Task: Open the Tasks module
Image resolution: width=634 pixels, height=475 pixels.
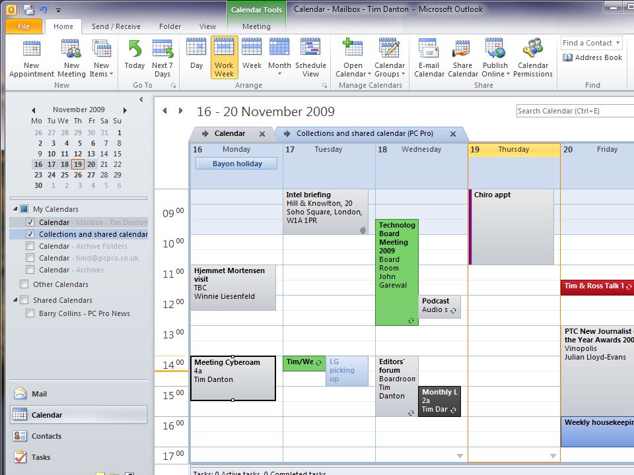Action: click(79, 457)
